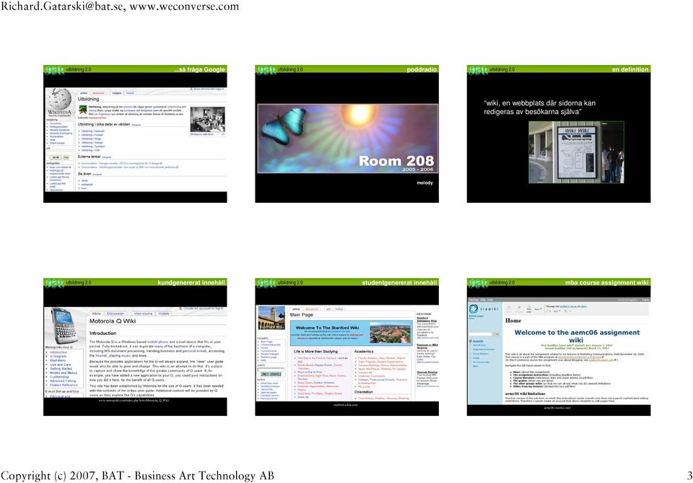
Task: Click the copyright footer text
Action: click(137, 476)
